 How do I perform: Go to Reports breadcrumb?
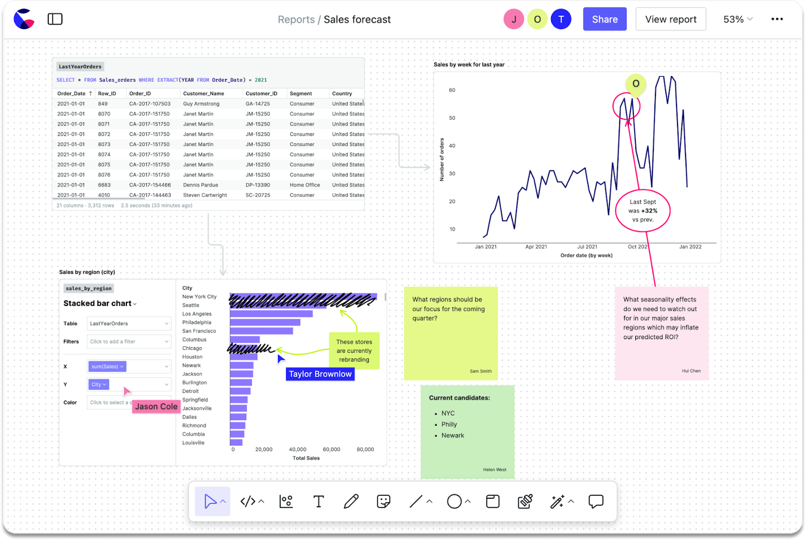tap(296, 20)
